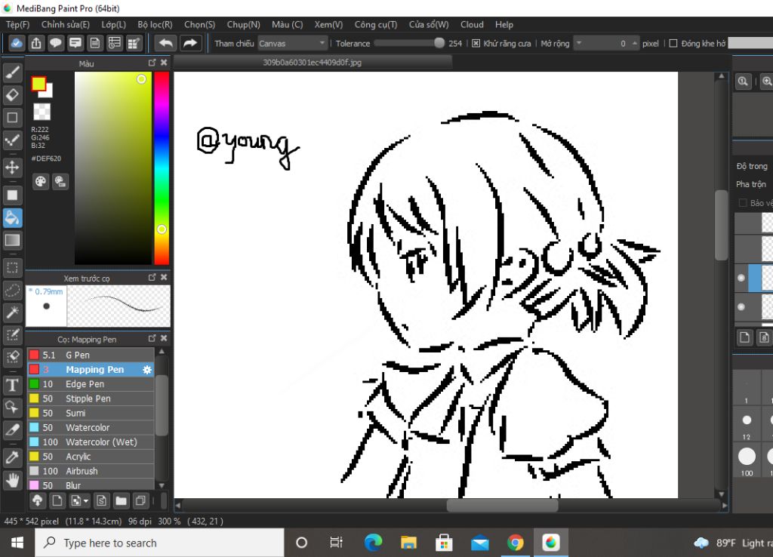
Task: Select the Gradient tool
Action: [x=12, y=240]
